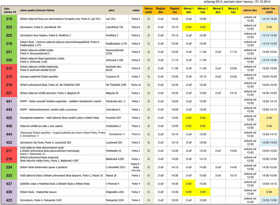280x205 pixels.
Task: Select the 'Registr čas' header
Action: pos(175,10)
